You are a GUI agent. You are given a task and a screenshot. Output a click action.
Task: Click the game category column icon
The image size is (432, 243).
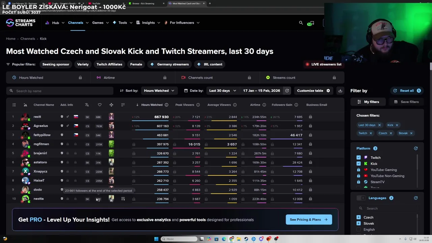[x=111, y=105]
